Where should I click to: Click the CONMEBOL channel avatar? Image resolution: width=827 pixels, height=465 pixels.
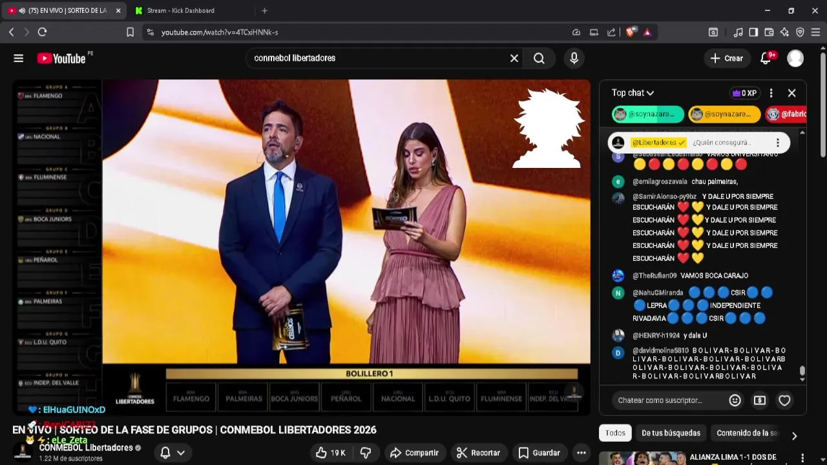(23, 452)
